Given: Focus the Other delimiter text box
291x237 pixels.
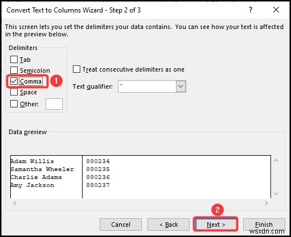Looking at the screenshot, I should (54, 104).
